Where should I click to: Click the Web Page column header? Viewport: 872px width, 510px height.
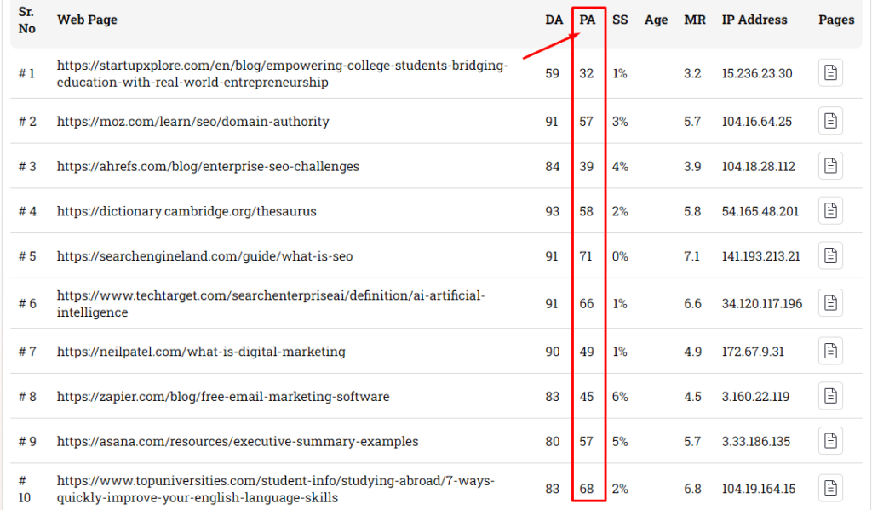tap(87, 20)
